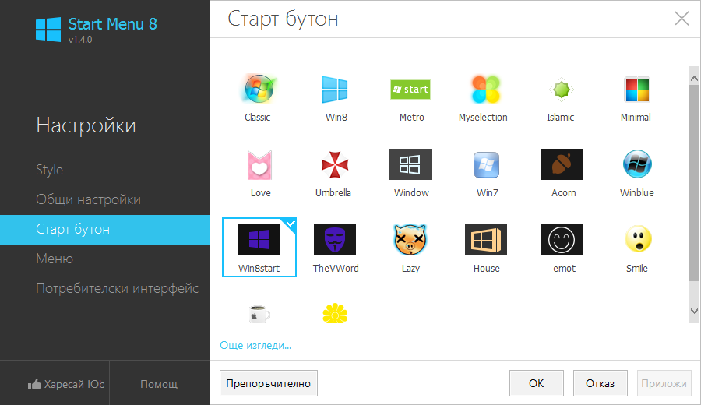Click the Start Menu 8 Windows logo
The height and width of the screenshot is (405, 701).
pos(48,30)
